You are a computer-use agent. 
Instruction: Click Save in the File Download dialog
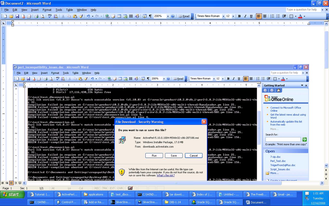(x=174, y=156)
